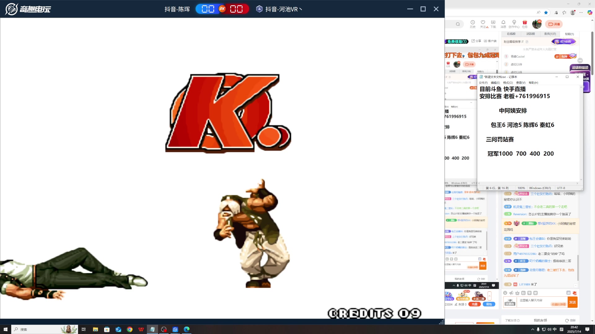Screen dimensions: 595x334
Task: Open browser favorites list icon
Action: click(564, 12)
